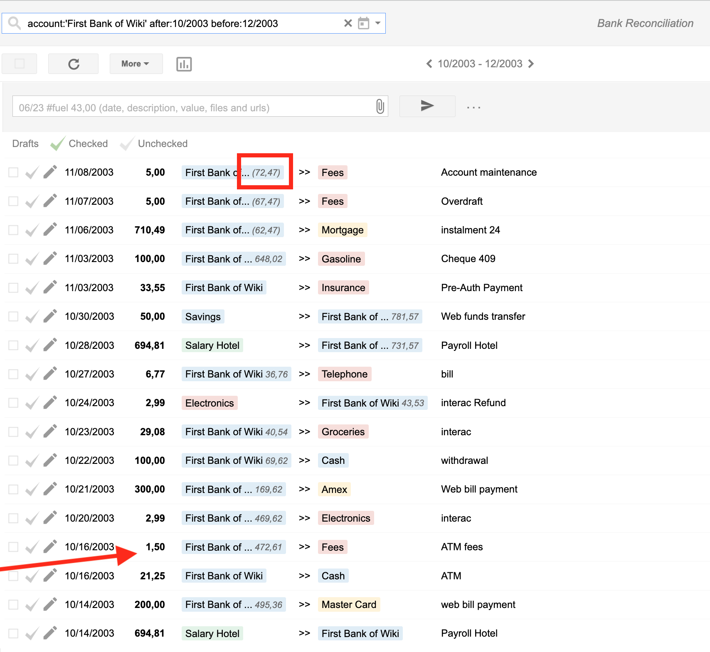Image resolution: width=710 pixels, height=652 pixels.
Task: Clear the search query with the X icon
Action: tap(348, 23)
